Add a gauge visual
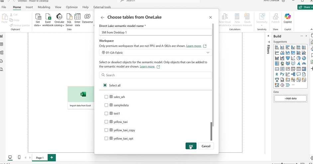The width and height of the screenshot is (313, 164). pyautogui.click(x=304, y=64)
